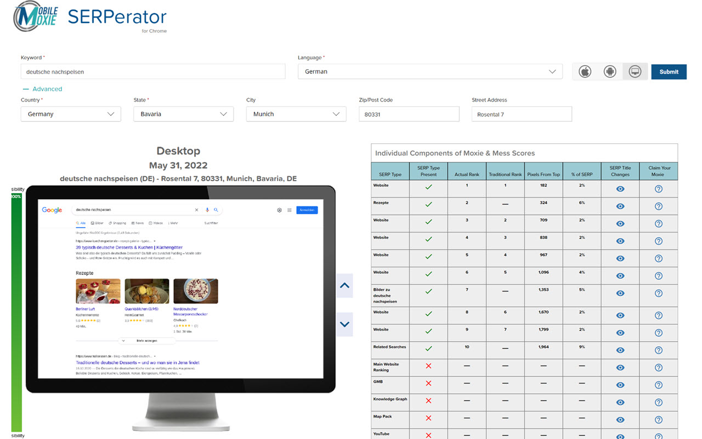702x439 pixels.
Task: Click the pixel value 1,964
Action: pos(544,347)
